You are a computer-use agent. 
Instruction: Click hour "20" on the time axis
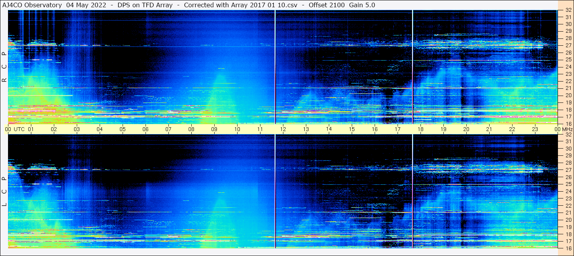(466, 129)
